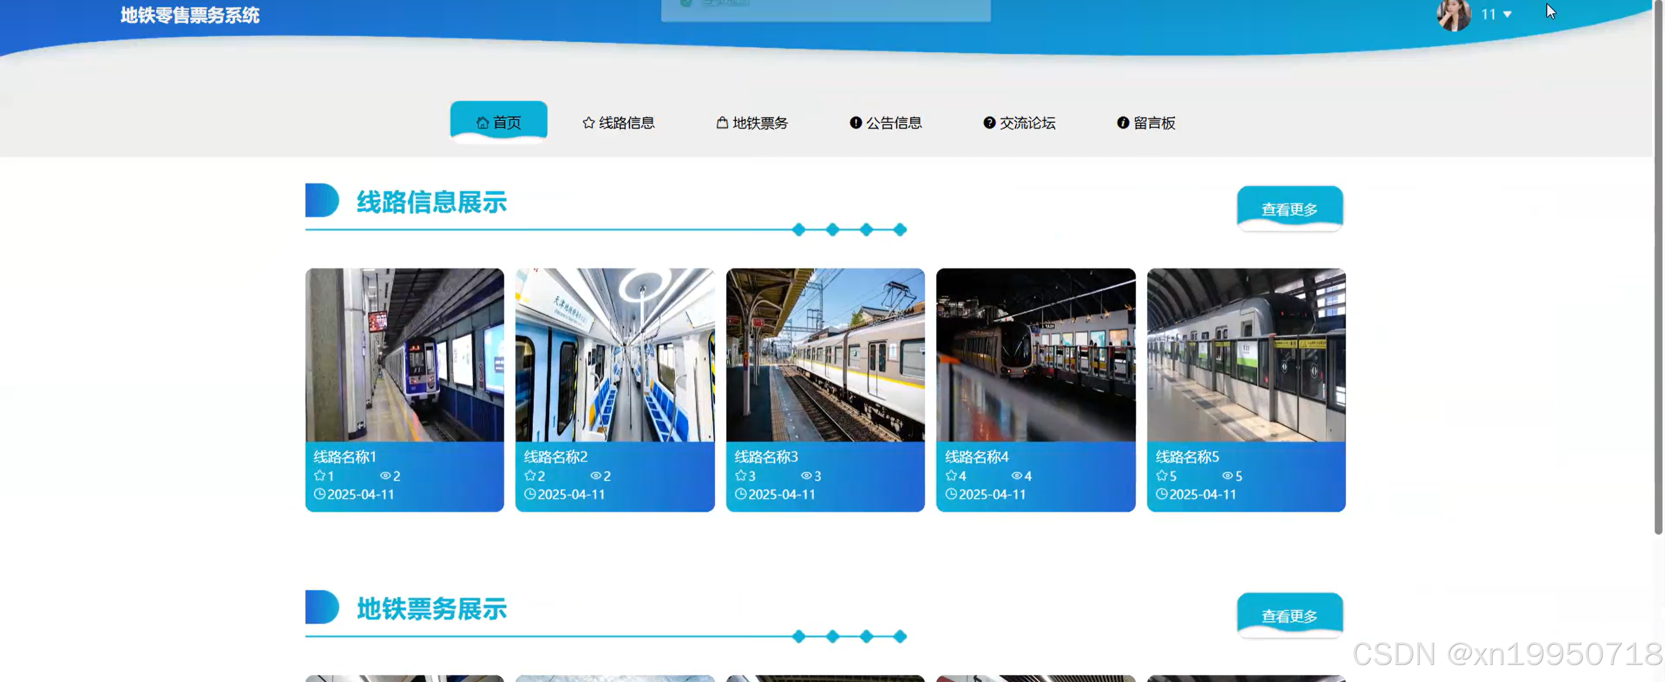Open 公告信息 menu item
This screenshot has height=682, width=1665.
pyautogui.click(x=885, y=123)
